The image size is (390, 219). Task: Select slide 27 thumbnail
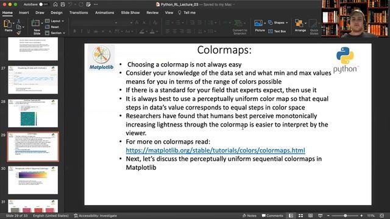coord(33,80)
